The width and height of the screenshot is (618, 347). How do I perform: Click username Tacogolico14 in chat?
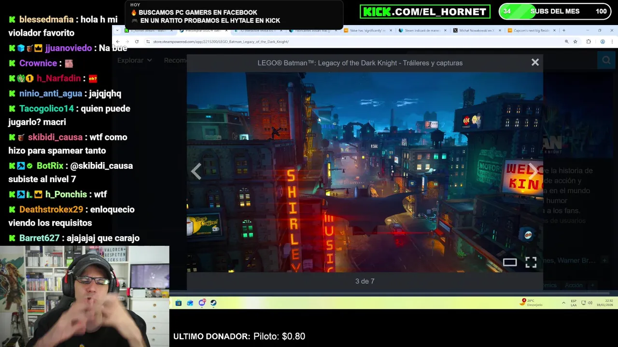click(46, 108)
